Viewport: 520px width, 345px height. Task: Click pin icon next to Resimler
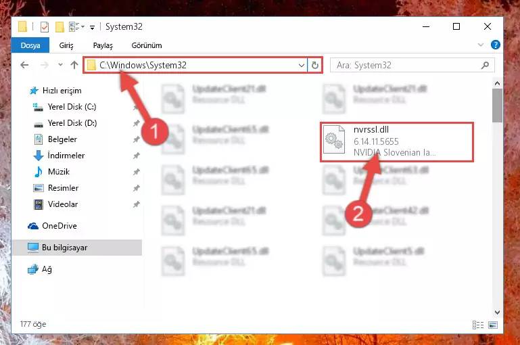pyautogui.click(x=136, y=188)
